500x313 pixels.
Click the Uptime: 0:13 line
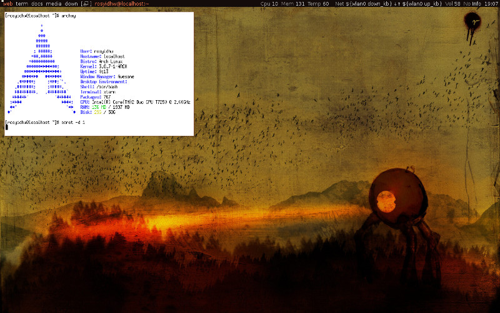[x=94, y=71]
